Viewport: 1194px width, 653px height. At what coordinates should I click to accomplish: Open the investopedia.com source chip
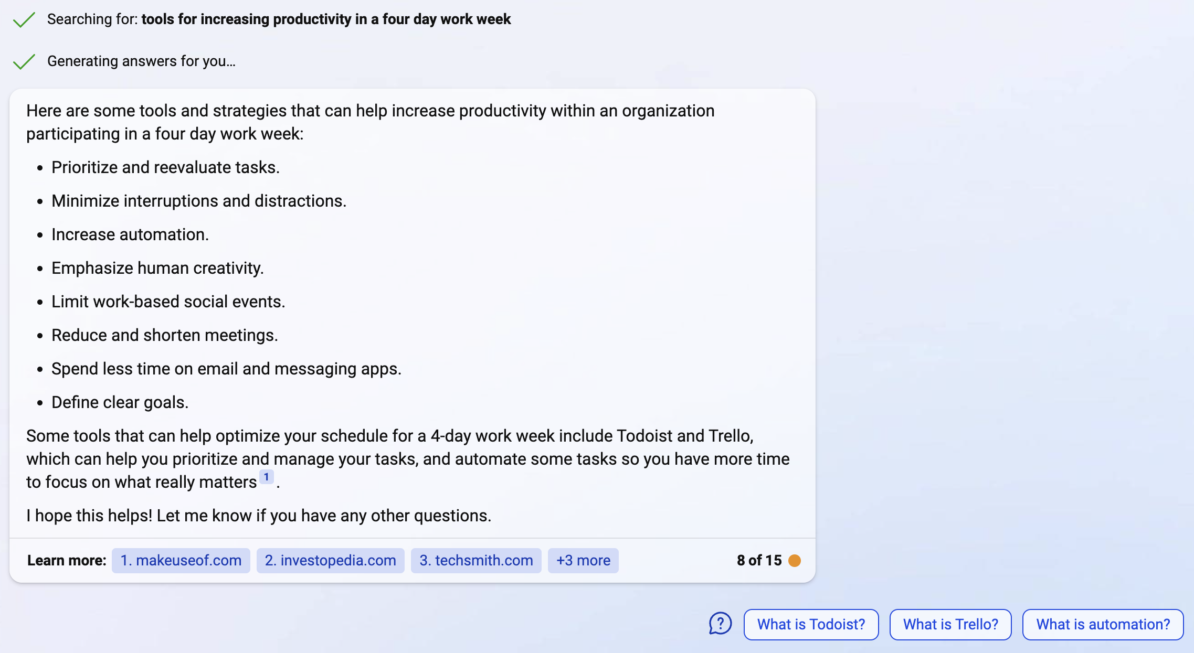[x=330, y=560]
